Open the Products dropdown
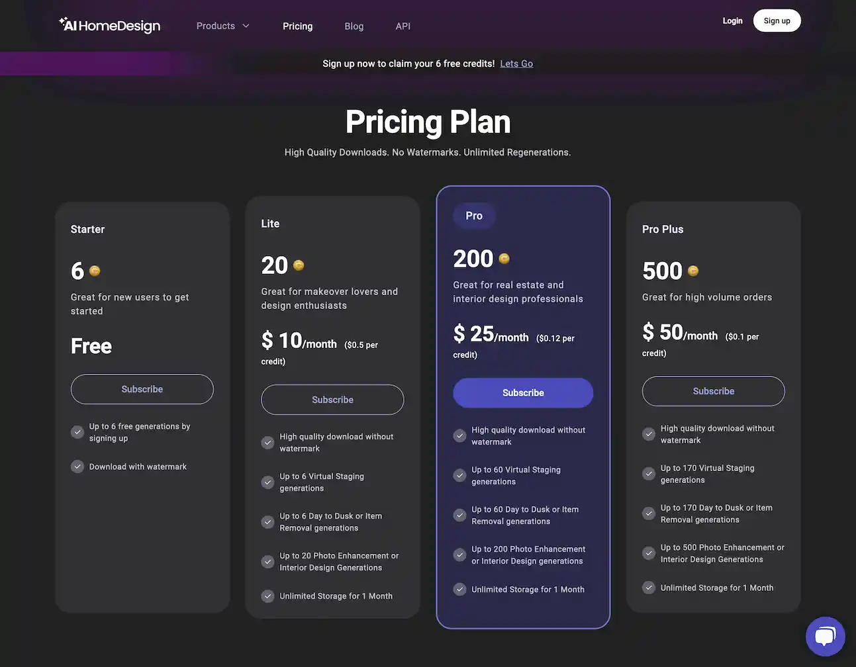Image resolution: width=856 pixels, height=667 pixels. [216, 26]
